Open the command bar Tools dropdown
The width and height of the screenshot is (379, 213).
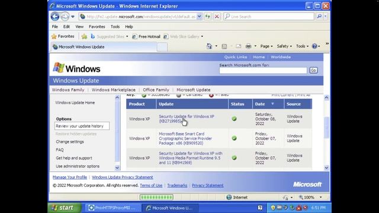(302, 46)
